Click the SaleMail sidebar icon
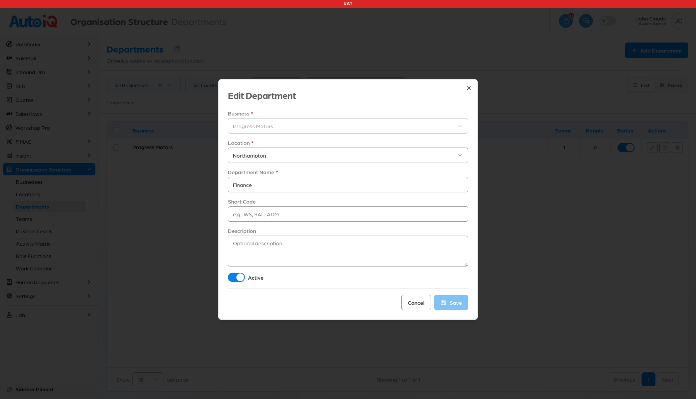Image resolution: width=696 pixels, height=399 pixels. 9,58
